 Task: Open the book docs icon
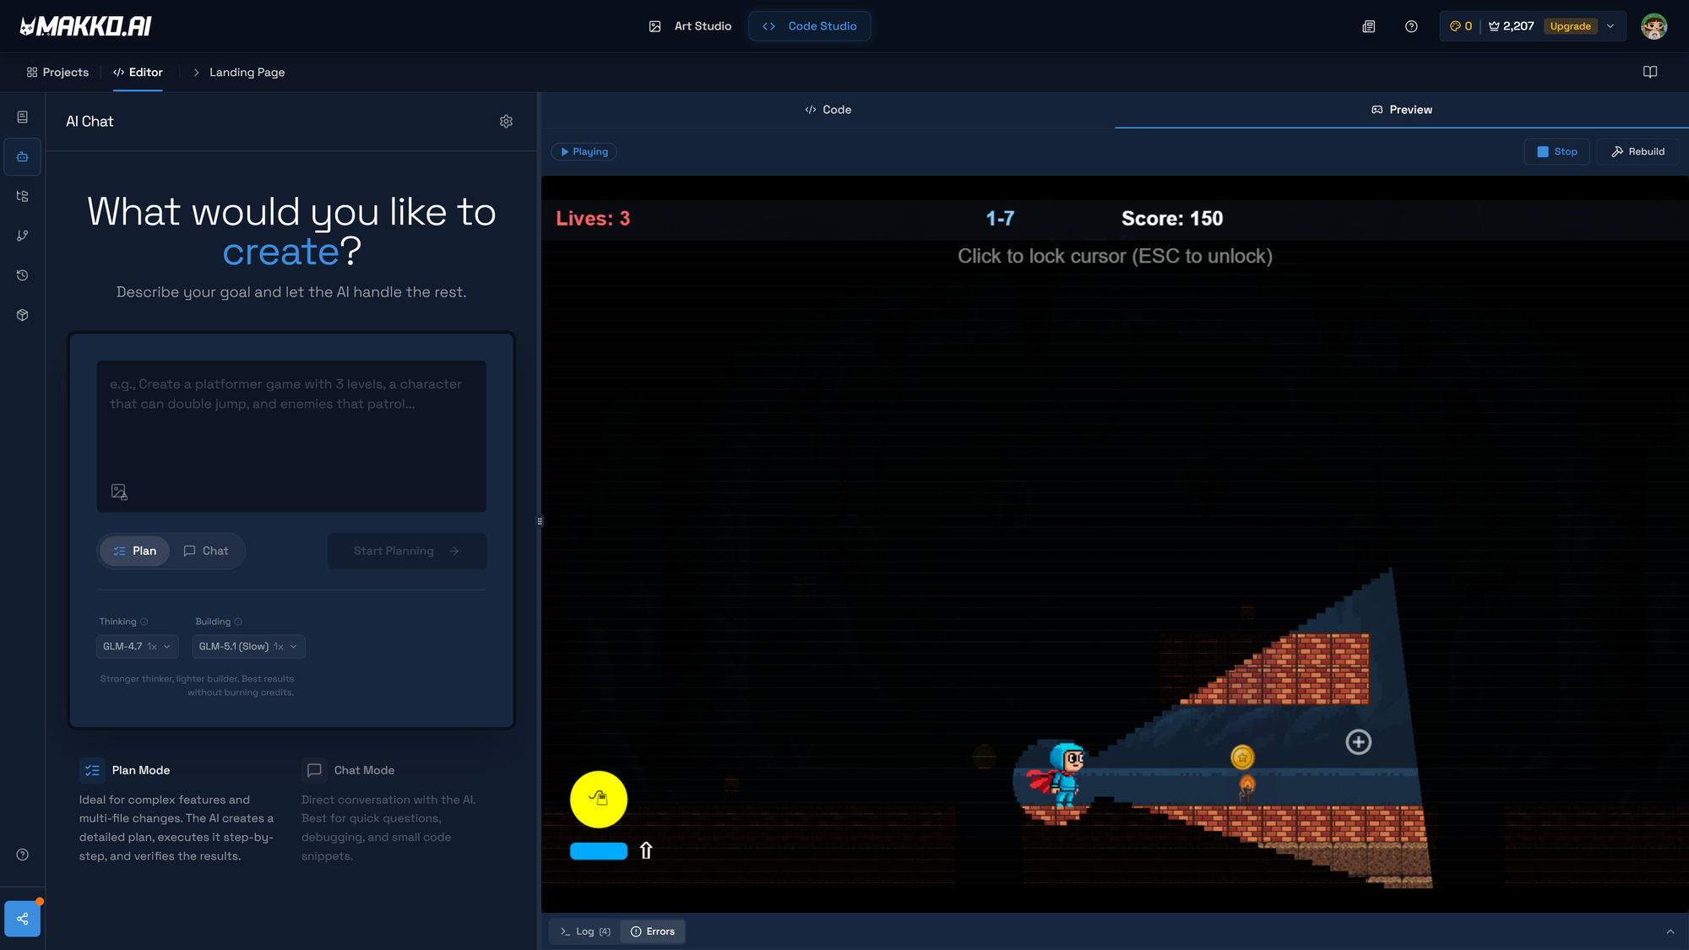tap(1649, 72)
